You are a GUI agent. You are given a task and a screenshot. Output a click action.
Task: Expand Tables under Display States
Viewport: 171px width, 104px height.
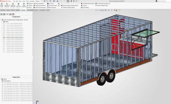(x=1, y=79)
